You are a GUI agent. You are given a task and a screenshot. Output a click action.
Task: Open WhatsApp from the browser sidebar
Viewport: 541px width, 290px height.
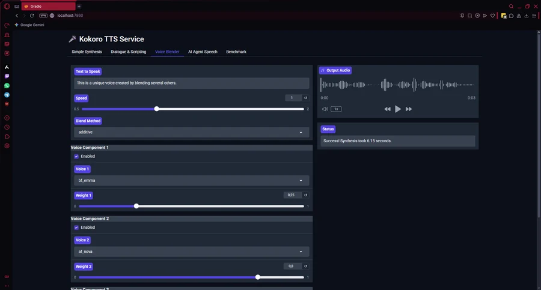pos(7,86)
